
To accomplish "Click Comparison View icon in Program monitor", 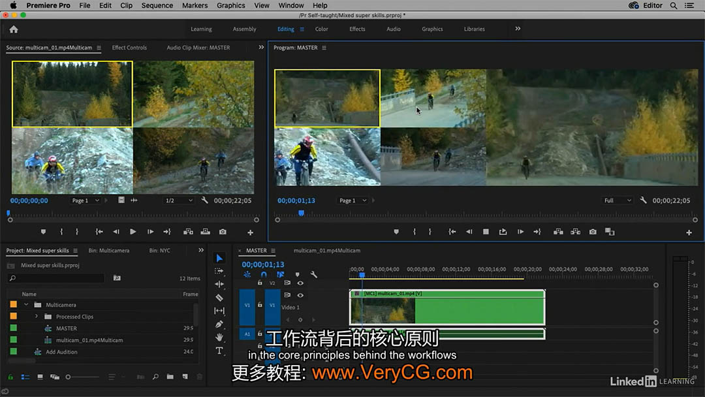I will click(610, 232).
